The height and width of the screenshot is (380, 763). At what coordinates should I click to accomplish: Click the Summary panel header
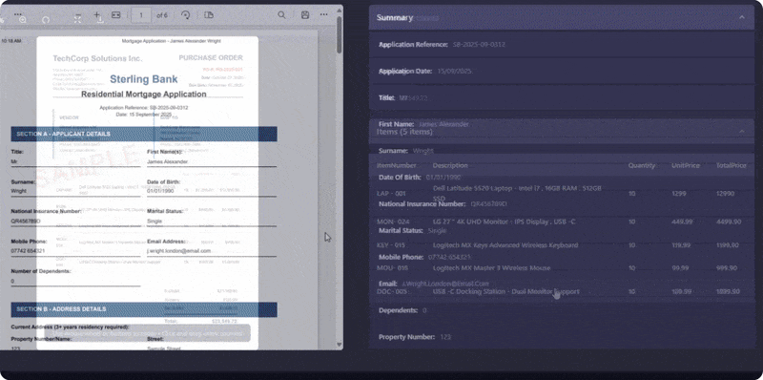[562, 17]
